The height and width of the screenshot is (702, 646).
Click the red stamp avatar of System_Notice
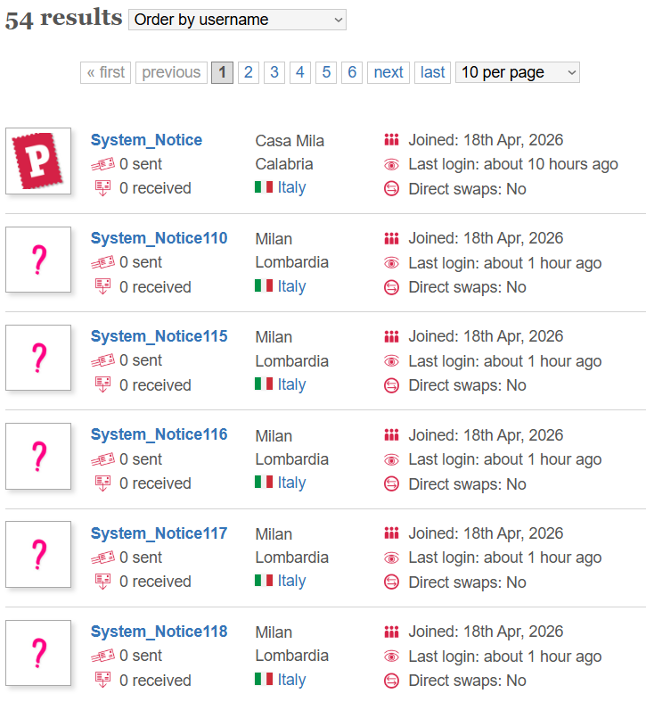click(38, 161)
